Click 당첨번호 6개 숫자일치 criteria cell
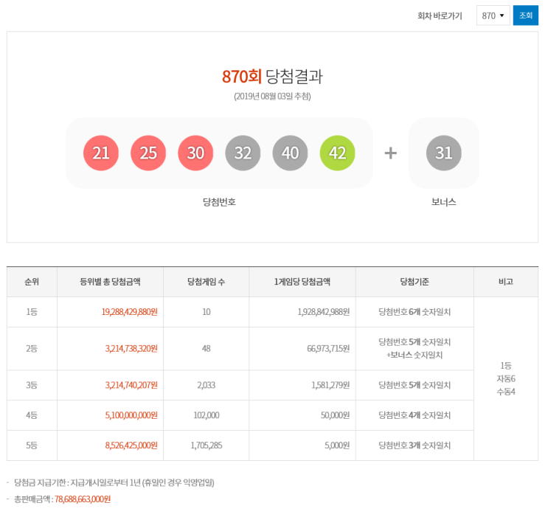 415,312
